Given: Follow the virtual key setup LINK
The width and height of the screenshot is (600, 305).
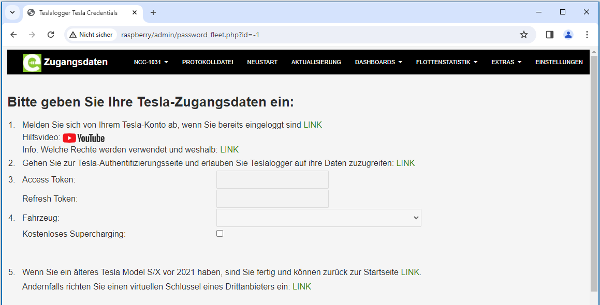Looking at the screenshot, I should pos(302,286).
